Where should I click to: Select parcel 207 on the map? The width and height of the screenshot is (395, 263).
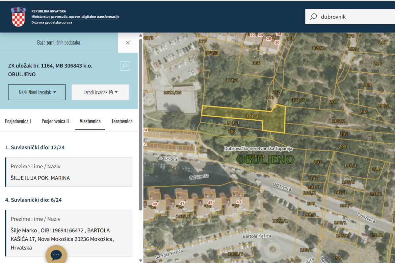click(x=333, y=102)
